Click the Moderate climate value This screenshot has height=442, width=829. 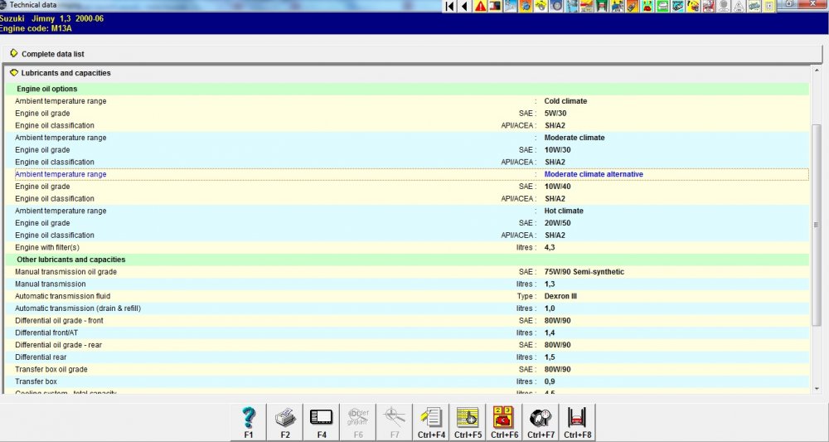point(574,138)
